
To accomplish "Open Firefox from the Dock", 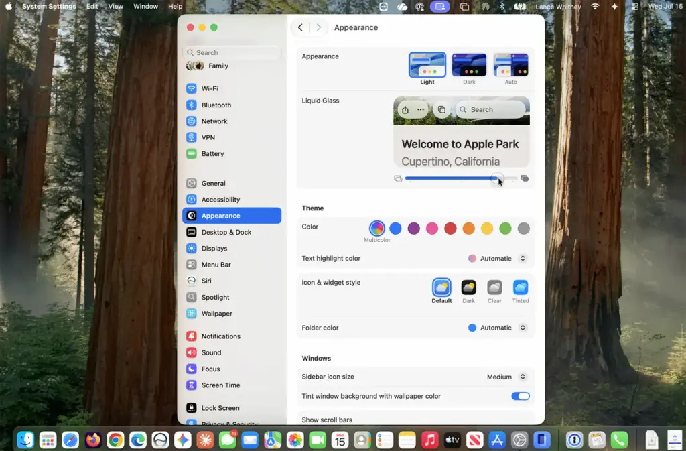I will 92,440.
